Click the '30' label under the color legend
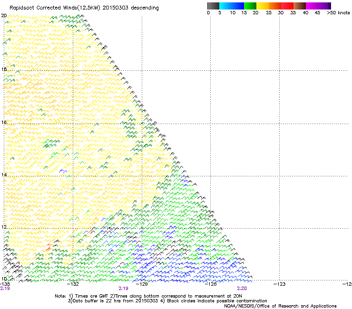The width and height of the screenshot is (352, 309). [x=281, y=13]
